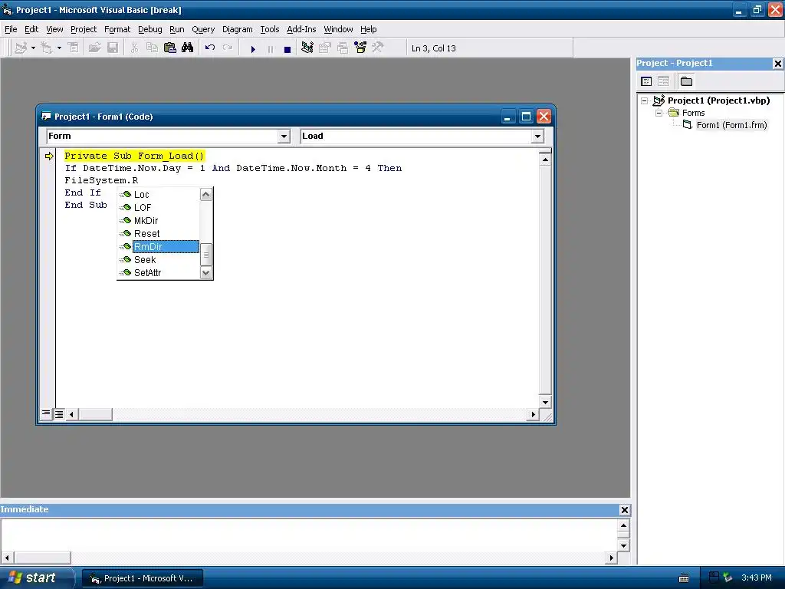785x589 pixels.
Task: Open the Diagram menu
Action: coord(238,29)
